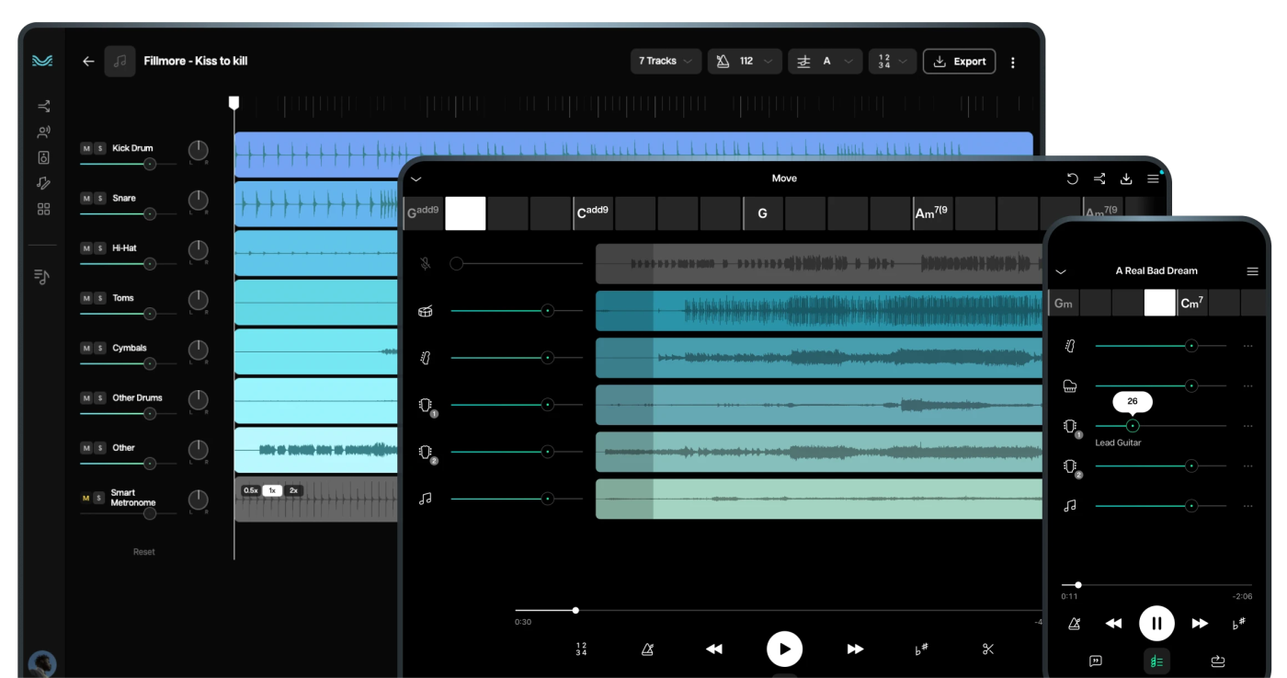1287x678 pixels.
Task: Click the lyrics icon in phone bottom bar
Action: coord(1096,661)
